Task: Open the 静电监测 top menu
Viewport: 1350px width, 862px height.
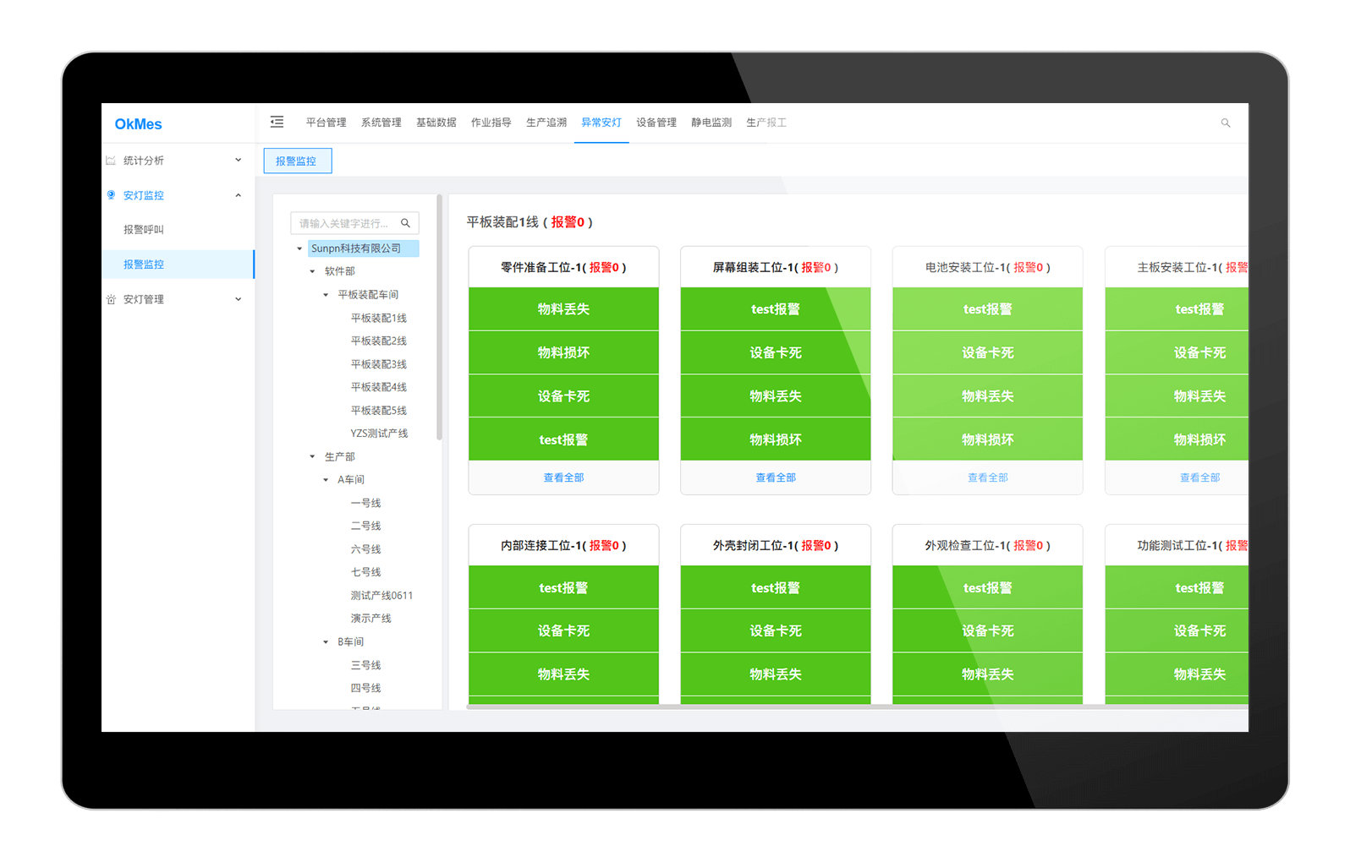Action: (x=711, y=123)
